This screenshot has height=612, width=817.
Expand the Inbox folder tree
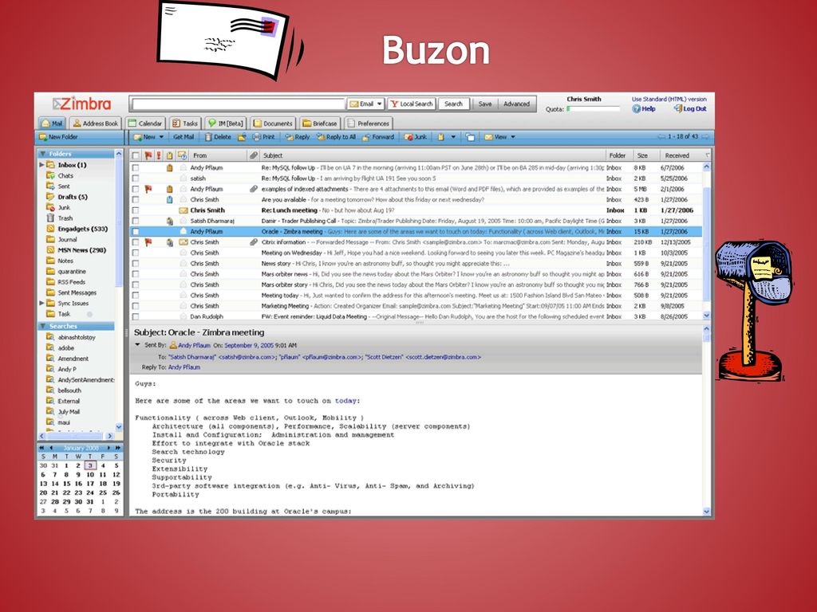[41, 164]
